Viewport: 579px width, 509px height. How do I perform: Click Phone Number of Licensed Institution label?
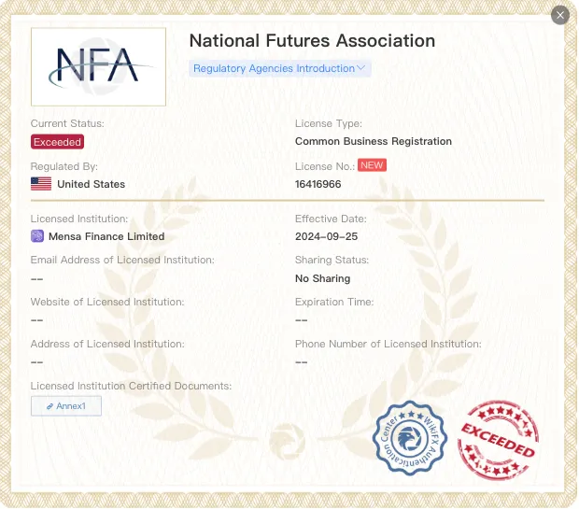tap(388, 344)
